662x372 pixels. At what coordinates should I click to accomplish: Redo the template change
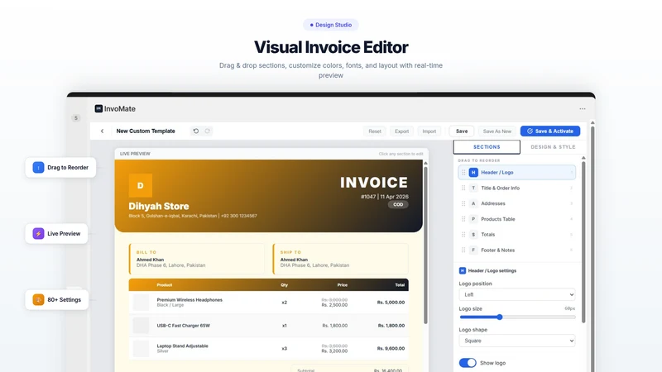208,131
